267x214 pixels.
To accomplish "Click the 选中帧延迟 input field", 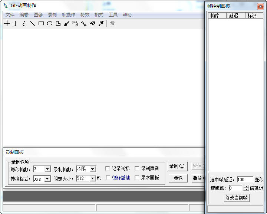I will pos(245,180).
